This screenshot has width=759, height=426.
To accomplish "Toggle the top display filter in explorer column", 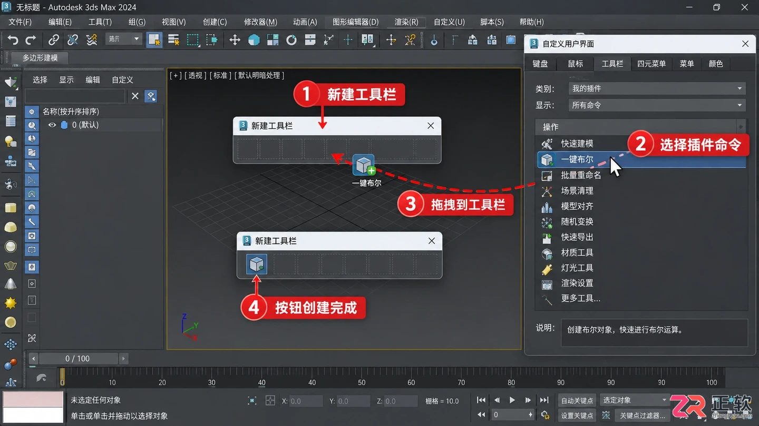I will (x=32, y=111).
